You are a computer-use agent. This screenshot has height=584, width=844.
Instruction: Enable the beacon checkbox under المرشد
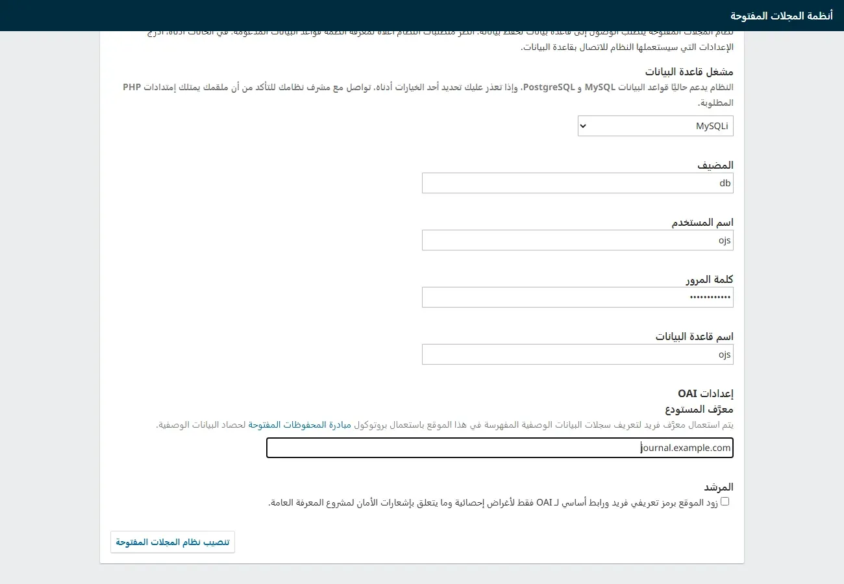click(725, 502)
